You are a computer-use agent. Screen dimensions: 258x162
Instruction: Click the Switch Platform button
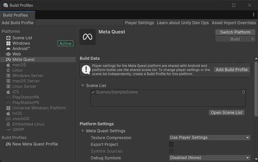pos(235,32)
